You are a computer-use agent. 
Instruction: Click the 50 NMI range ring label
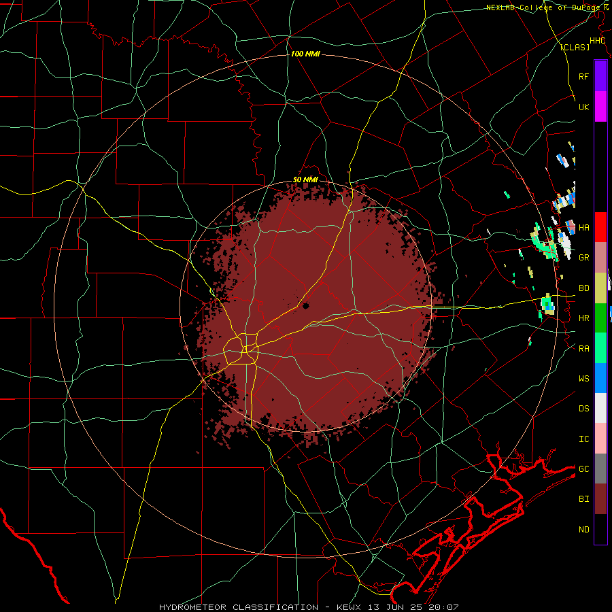coord(305,180)
